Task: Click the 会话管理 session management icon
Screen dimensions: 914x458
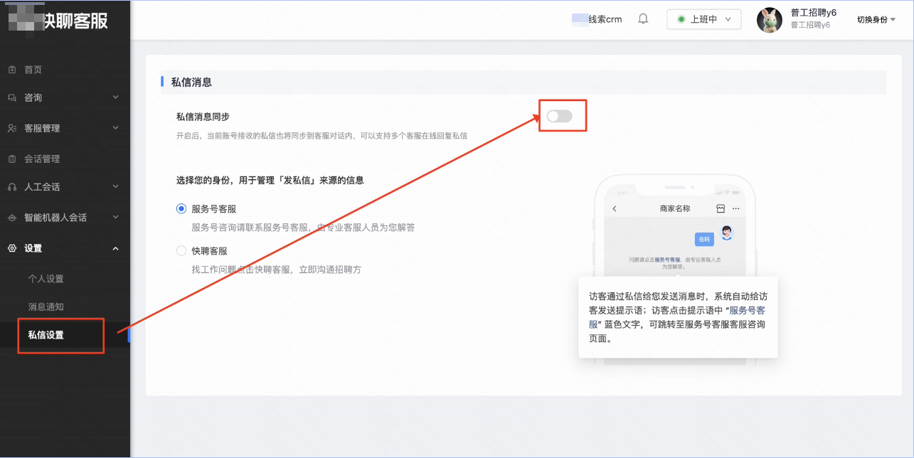Action: click(12, 158)
